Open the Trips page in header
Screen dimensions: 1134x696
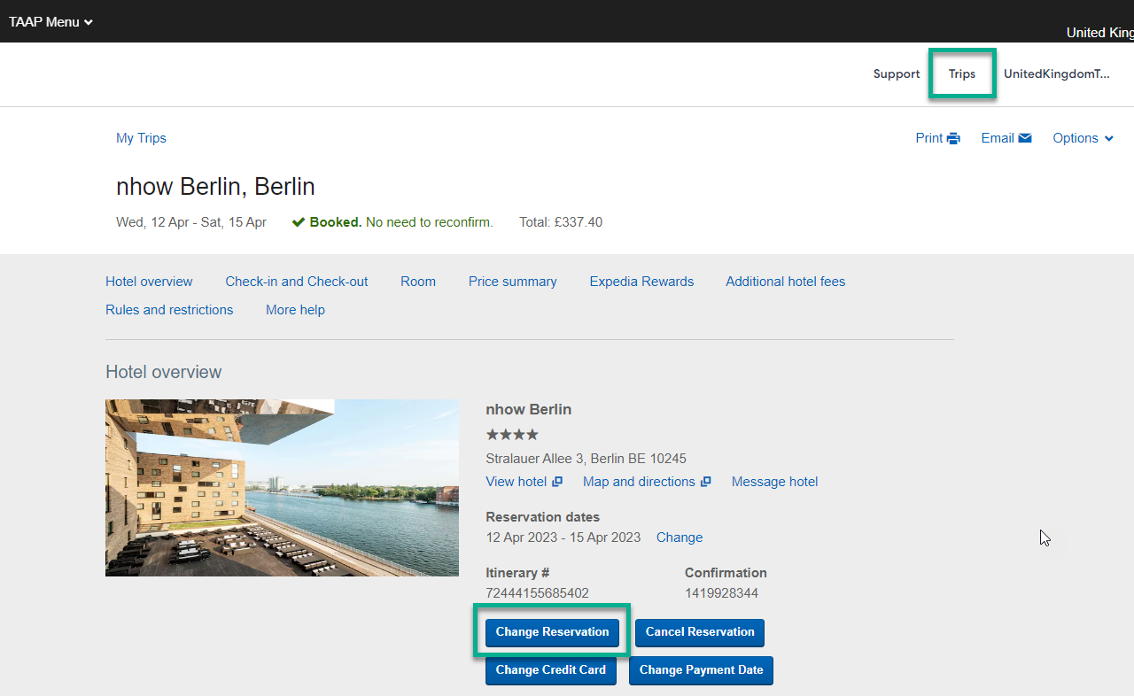pyautogui.click(x=962, y=73)
